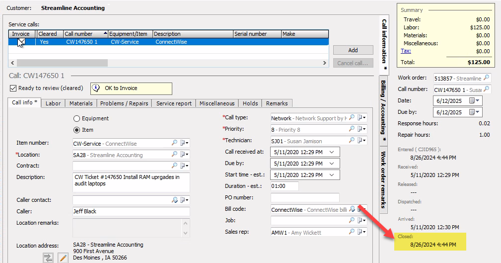Open lookup magnifier for Priority field
This screenshot has width=501, height=263.
pyautogui.click(x=352, y=129)
